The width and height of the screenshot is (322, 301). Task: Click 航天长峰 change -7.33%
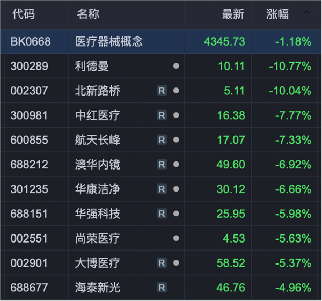[293, 140]
